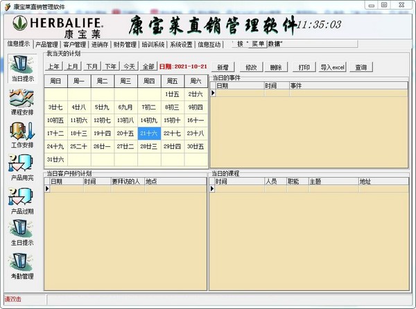The height and width of the screenshot is (309, 416).
Task: Select calendar day 30廿五
Action: (x=196, y=146)
